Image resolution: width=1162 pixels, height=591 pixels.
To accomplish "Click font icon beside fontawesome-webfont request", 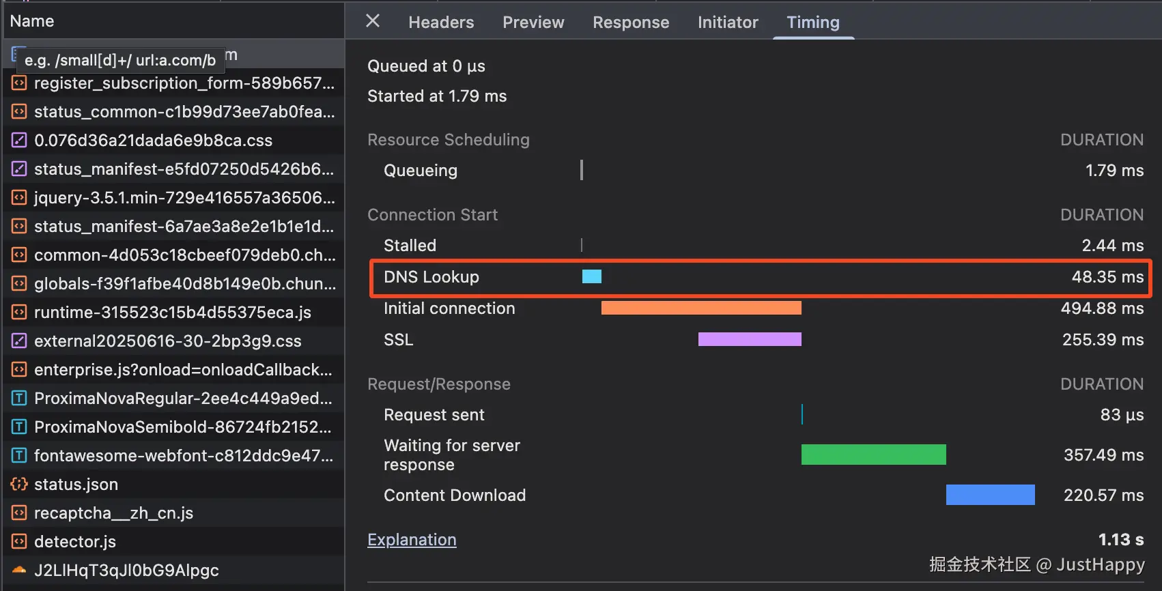I will coord(19,456).
